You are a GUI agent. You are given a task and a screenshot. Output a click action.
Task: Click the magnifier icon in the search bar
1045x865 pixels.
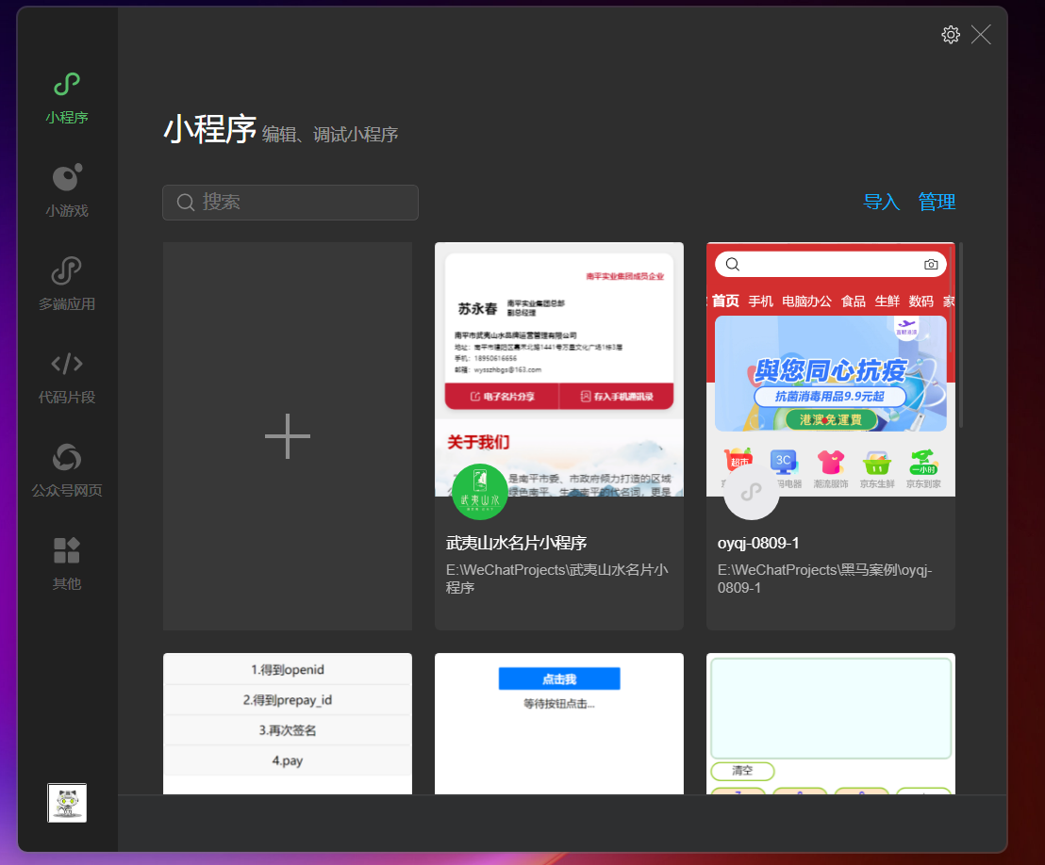(x=186, y=202)
